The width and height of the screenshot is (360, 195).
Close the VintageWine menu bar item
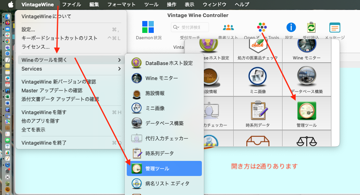[x=38, y=4]
